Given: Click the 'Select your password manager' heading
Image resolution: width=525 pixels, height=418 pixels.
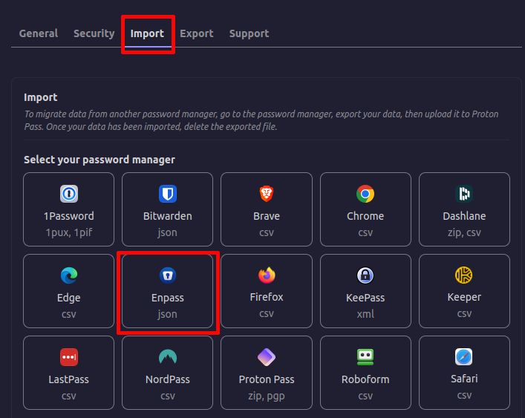Looking at the screenshot, I should [100, 160].
